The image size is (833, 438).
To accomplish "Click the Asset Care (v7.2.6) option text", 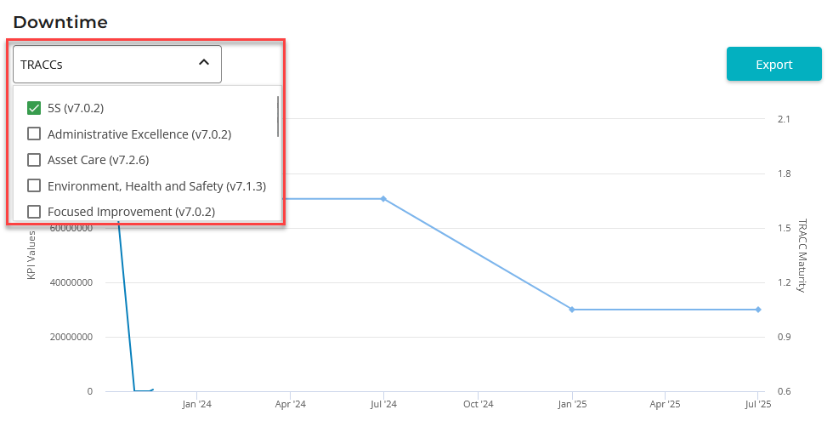I will tap(98, 159).
